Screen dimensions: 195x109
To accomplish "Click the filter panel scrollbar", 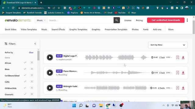I will (x=38, y=56).
